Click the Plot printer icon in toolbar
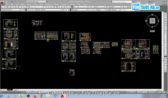 10,7
